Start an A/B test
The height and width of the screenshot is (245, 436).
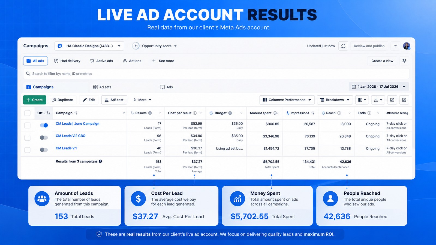(x=114, y=100)
